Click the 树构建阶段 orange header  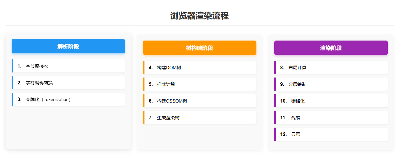[x=200, y=48]
